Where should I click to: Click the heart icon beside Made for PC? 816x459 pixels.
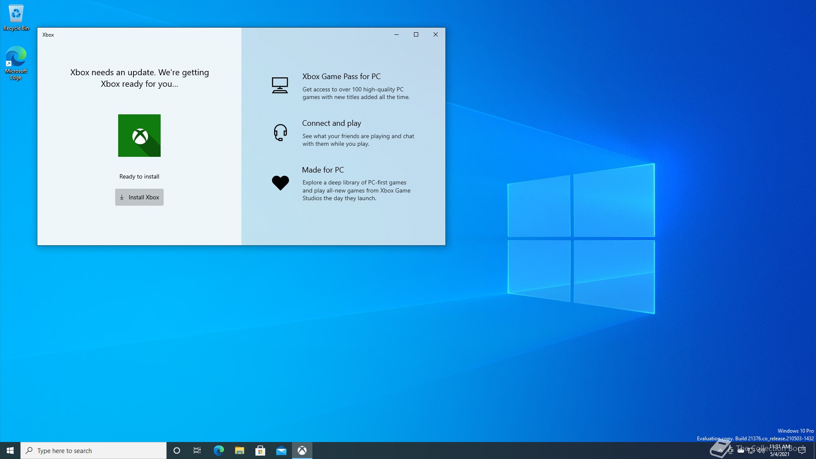(280, 183)
